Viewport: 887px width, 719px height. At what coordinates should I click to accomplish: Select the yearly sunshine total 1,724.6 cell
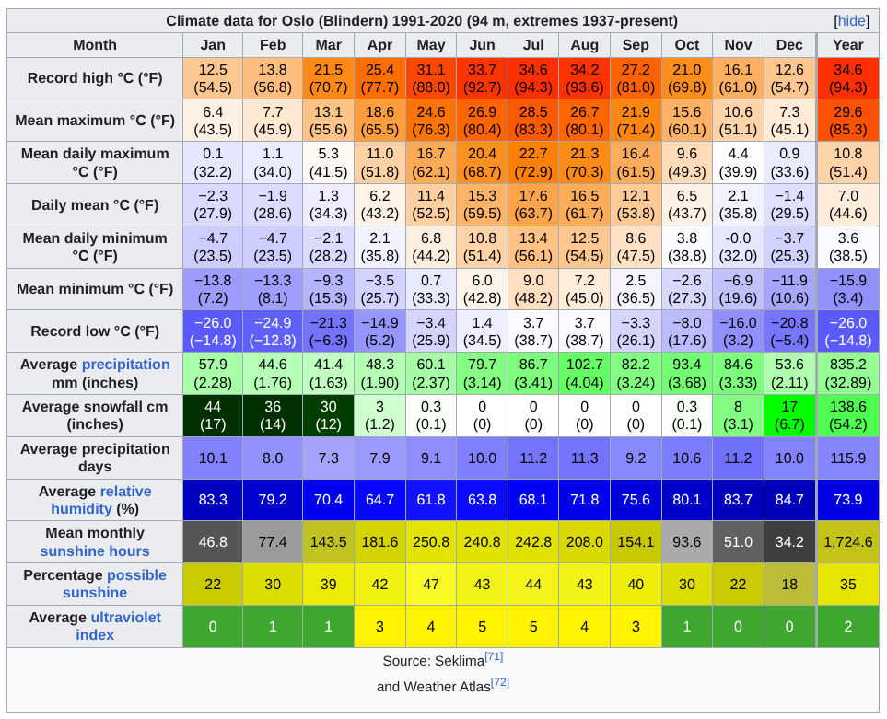click(847, 542)
